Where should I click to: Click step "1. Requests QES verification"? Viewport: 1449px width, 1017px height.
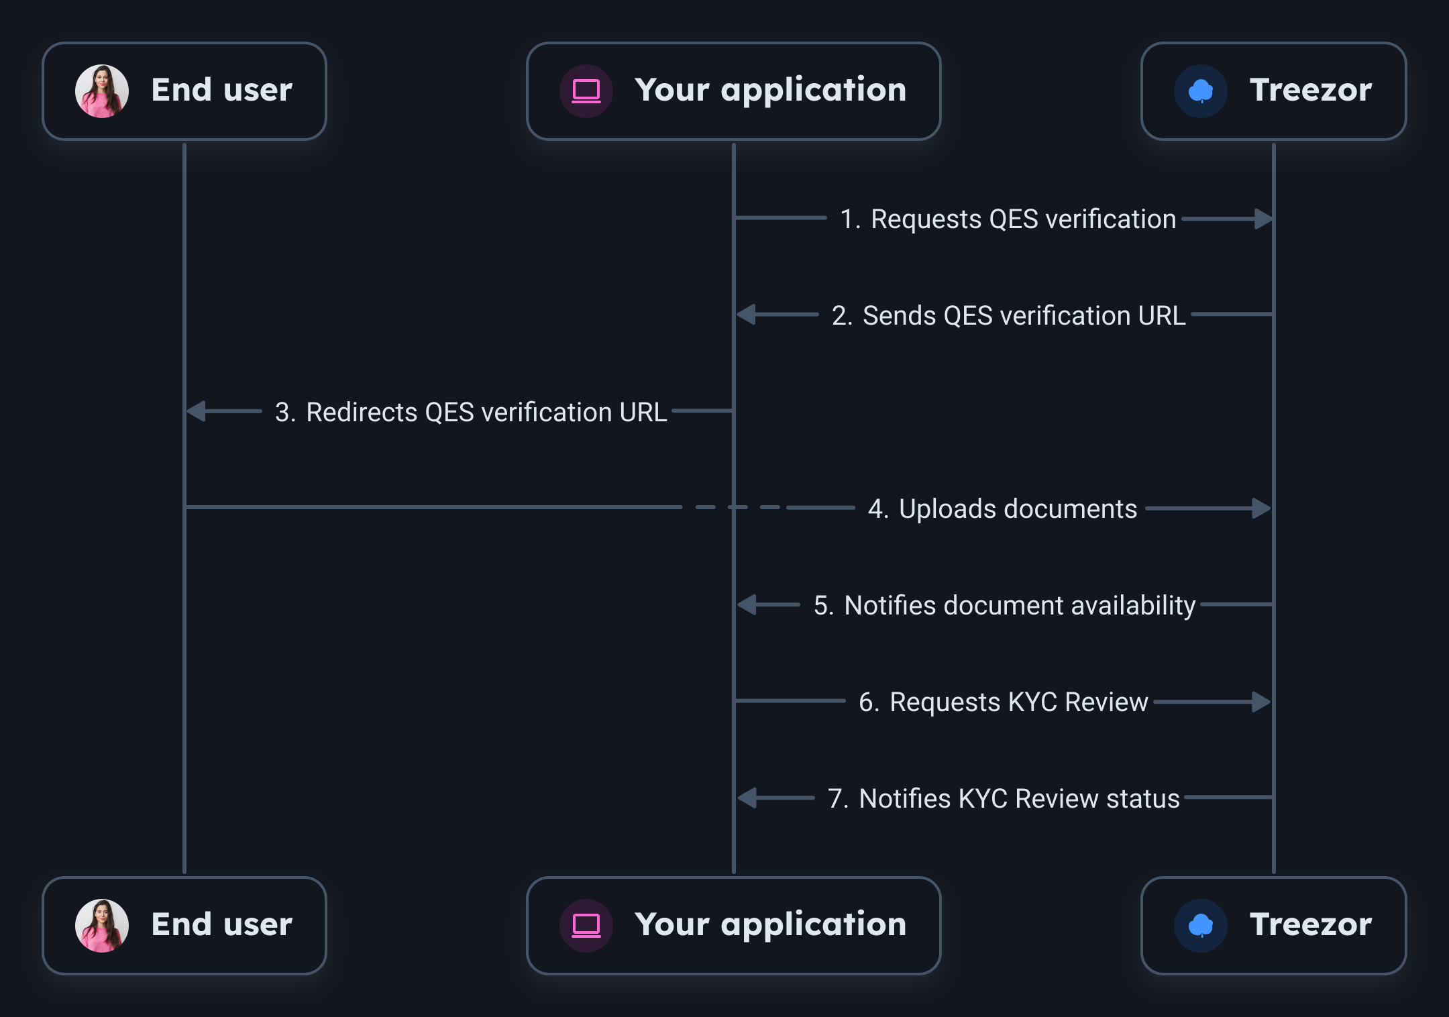(x=1008, y=219)
